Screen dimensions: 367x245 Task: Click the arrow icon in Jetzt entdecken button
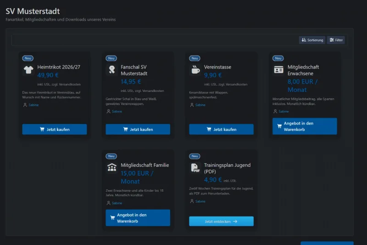pyautogui.click(x=235, y=221)
